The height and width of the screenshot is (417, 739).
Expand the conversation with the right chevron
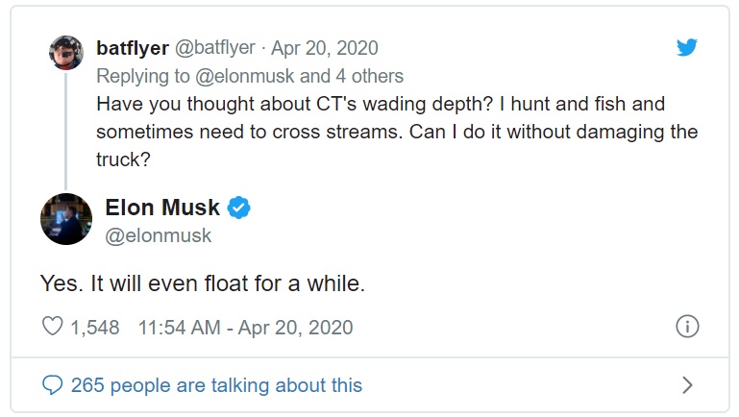point(686,385)
